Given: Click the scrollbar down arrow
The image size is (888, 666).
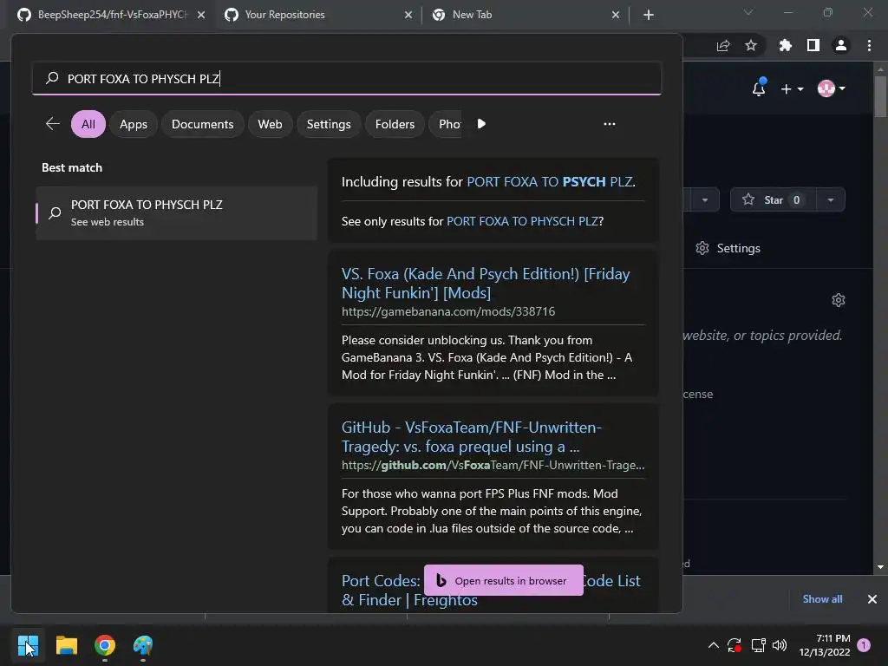Looking at the screenshot, I should pyautogui.click(x=881, y=567).
